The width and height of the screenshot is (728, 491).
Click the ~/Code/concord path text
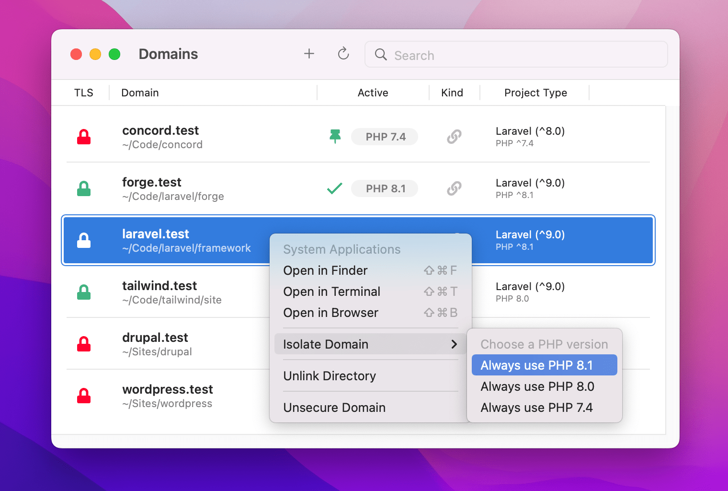pyautogui.click(x=162, y=145)
